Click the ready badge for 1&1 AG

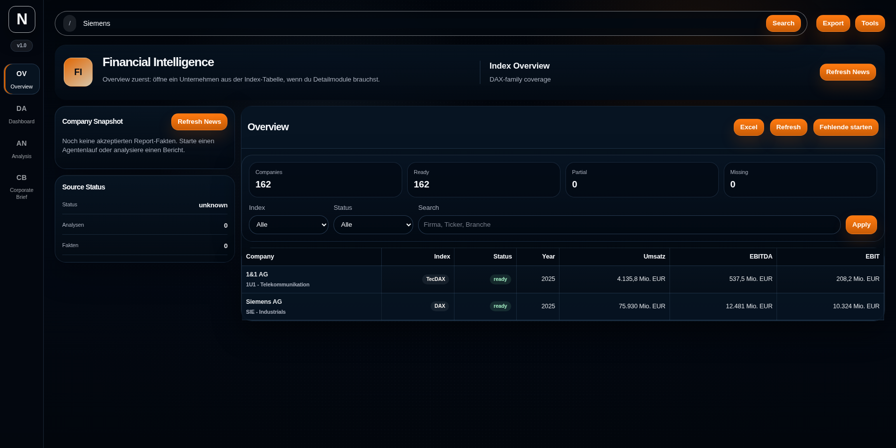click(x=500, y=279)
